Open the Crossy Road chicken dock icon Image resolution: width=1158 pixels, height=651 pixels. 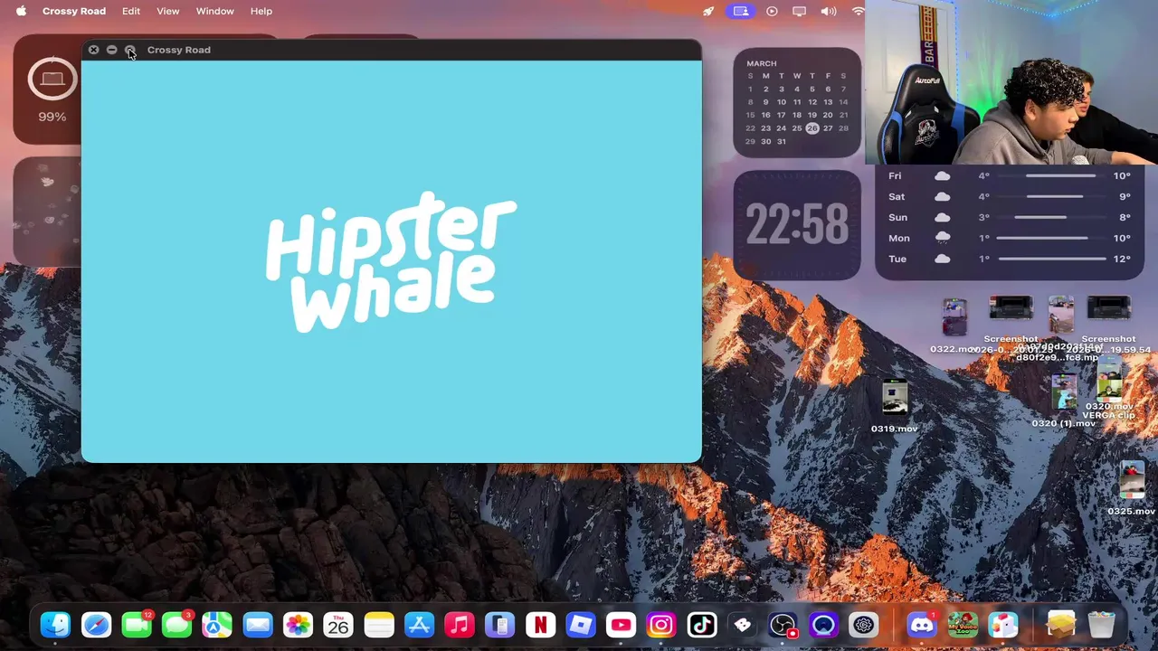[1002, 625]
